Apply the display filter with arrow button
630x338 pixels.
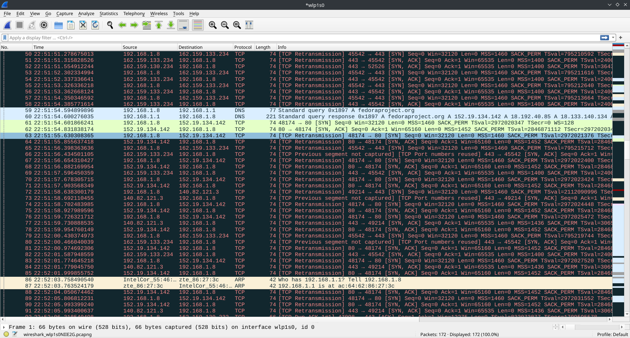(605, 38)
